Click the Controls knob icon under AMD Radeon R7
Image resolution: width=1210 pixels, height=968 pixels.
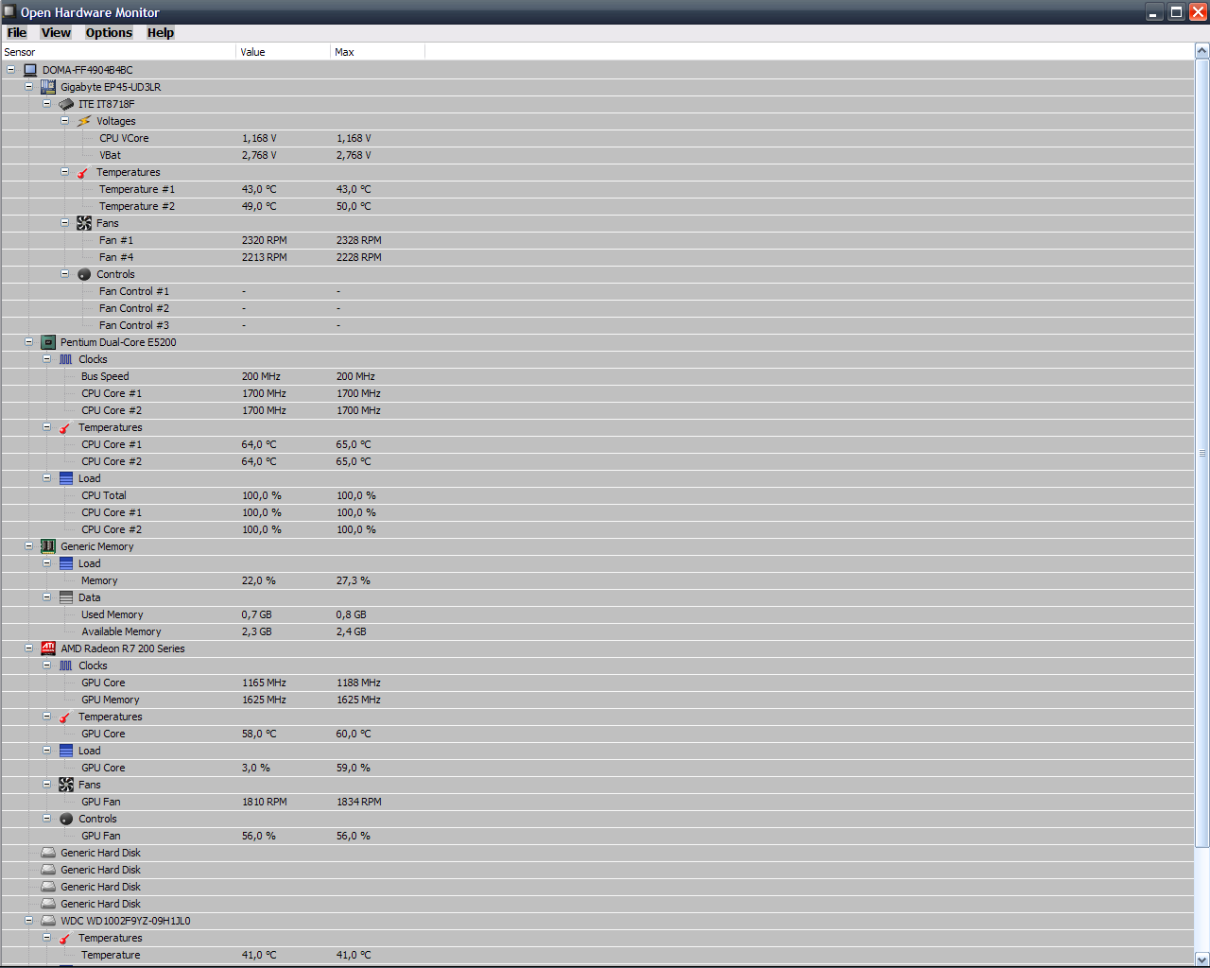[x=66, y=819]
